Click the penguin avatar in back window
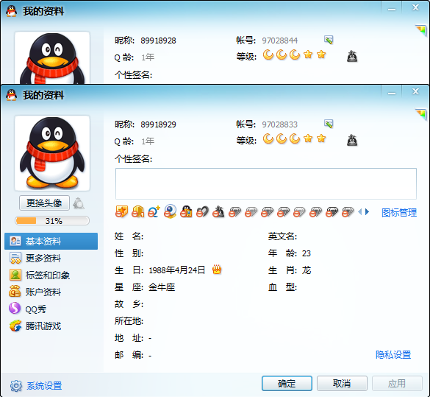 pos(52,57)
